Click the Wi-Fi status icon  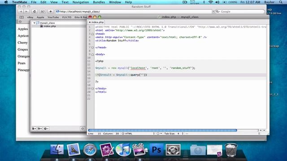[211, 2]
